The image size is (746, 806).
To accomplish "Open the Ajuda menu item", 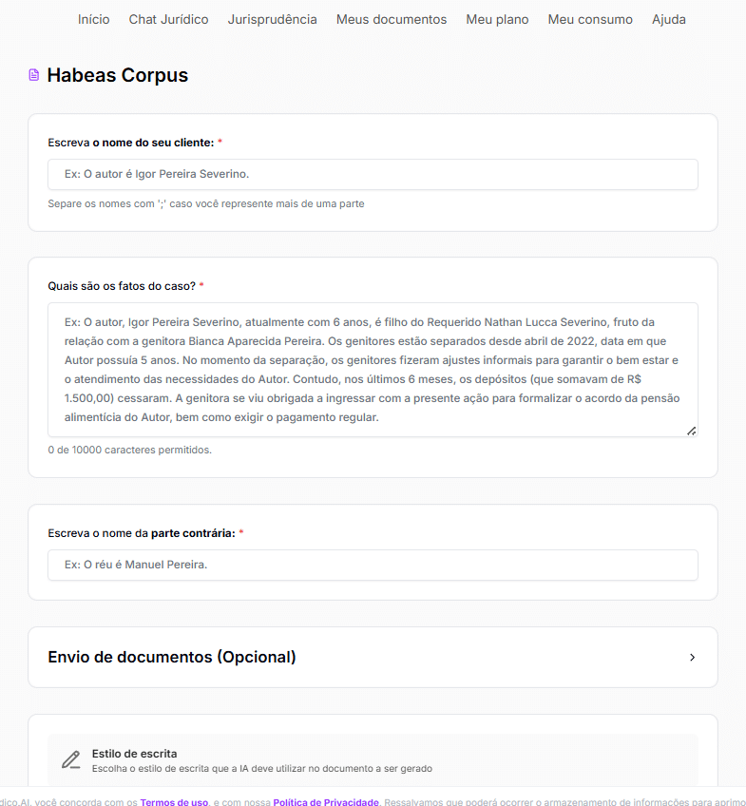I will (x=669, y=19).
